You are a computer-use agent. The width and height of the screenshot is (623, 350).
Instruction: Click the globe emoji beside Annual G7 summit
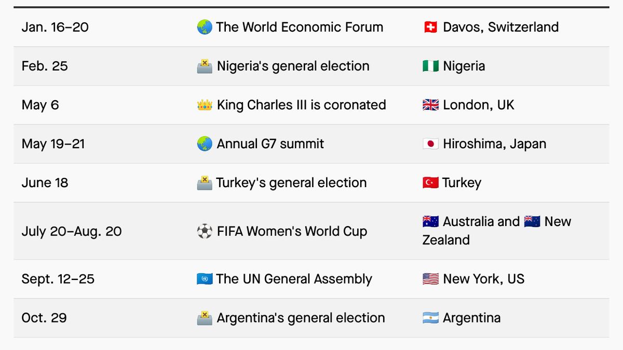click(x=205, y=144)
